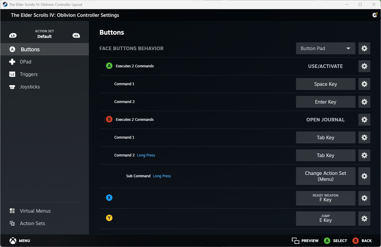The image size is (381, 247).
Task: Click the Default action set name
Action: point(44,36)
